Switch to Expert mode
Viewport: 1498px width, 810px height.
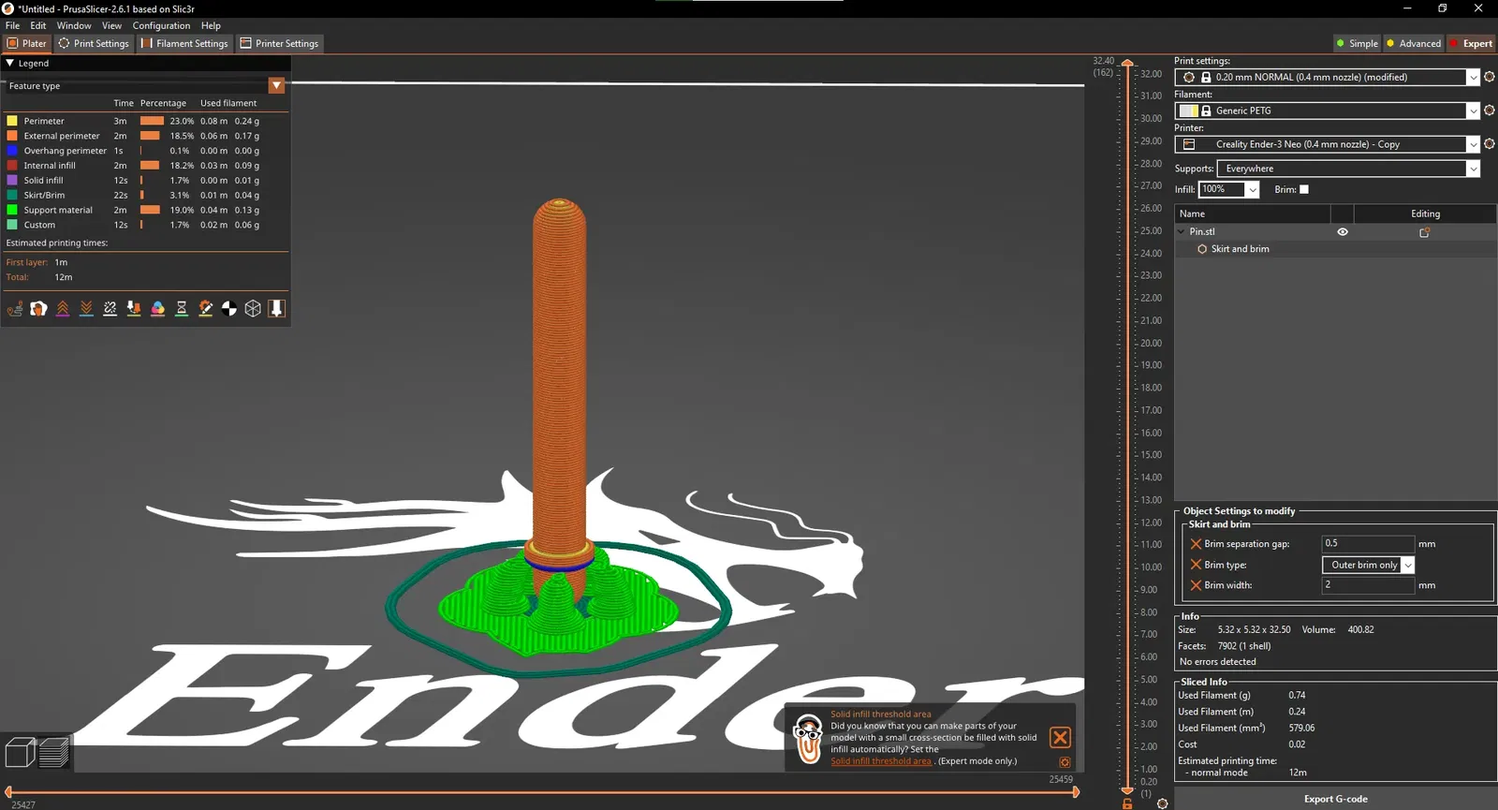coord(1472,43)
